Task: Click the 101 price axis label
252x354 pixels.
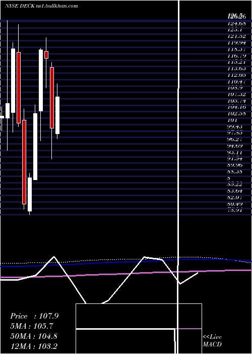Action: pyautogui.click(x=232, y=120)
